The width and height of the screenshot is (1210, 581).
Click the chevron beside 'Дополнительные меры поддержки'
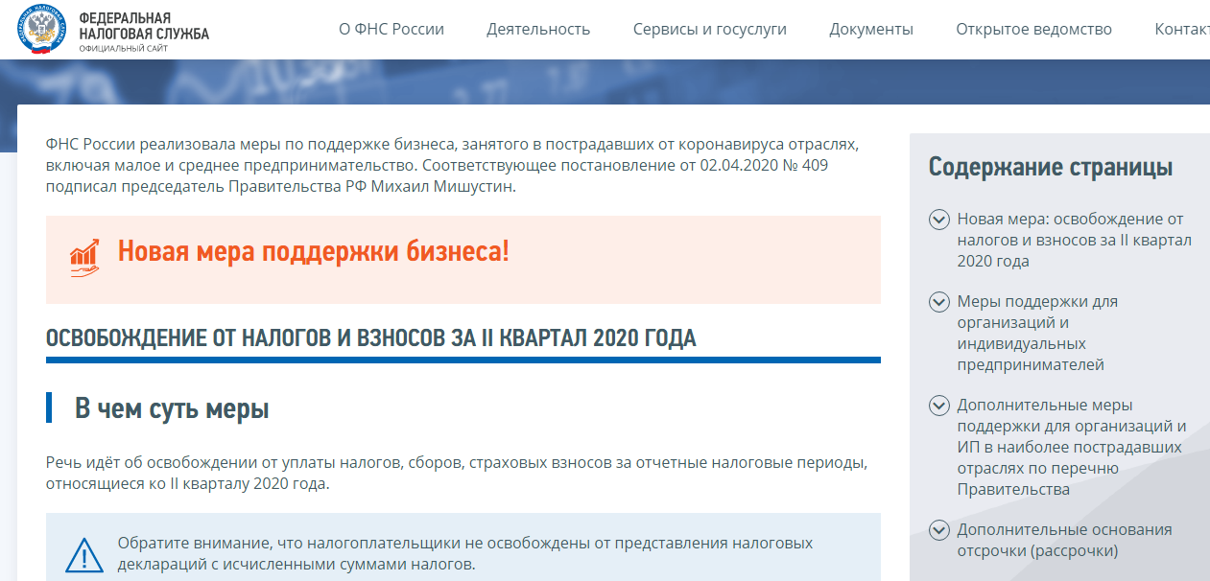tap(939, 407)
